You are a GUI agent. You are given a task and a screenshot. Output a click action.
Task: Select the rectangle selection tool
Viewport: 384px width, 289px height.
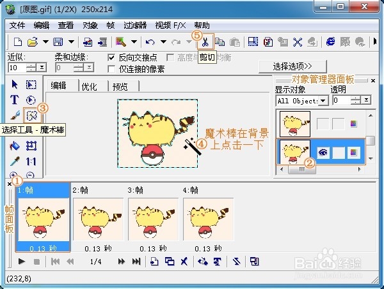point(31,85)
